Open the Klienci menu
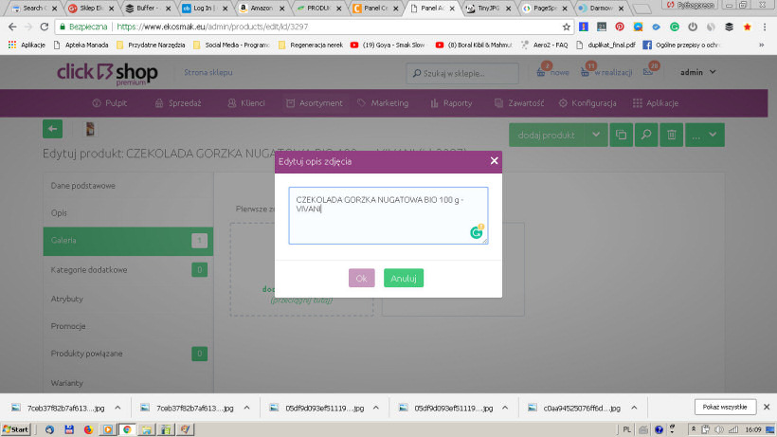This screenshot has width=777, height=437. pyautogui.click(x=246, y=103)
